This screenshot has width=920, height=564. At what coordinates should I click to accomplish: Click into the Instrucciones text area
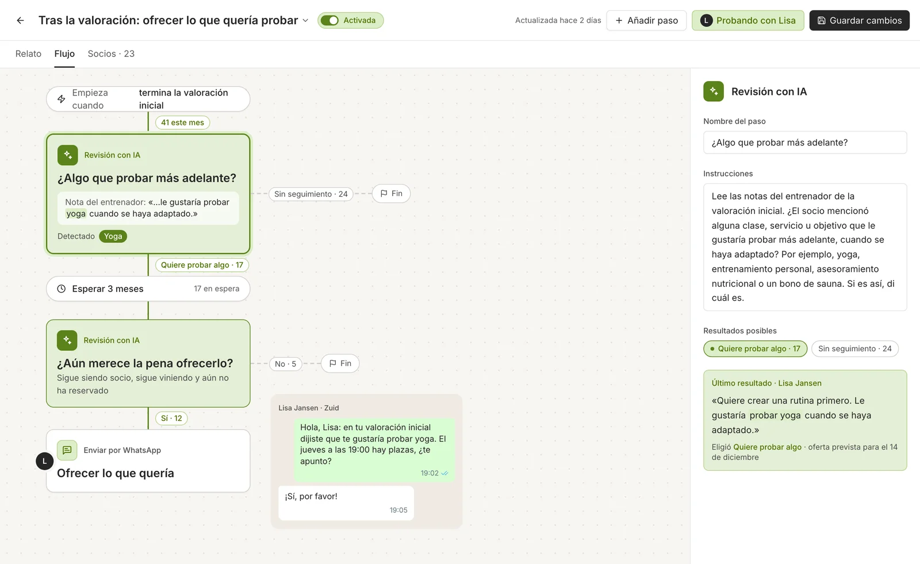coord(805,247)
